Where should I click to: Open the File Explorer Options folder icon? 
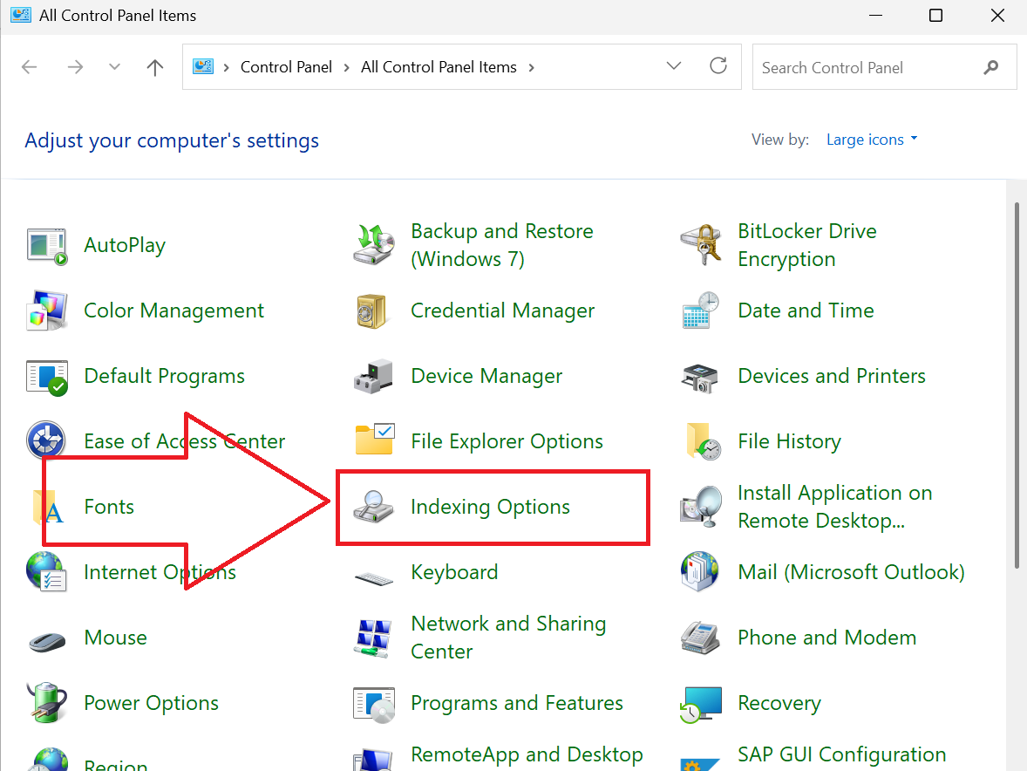tap(374, 440)
